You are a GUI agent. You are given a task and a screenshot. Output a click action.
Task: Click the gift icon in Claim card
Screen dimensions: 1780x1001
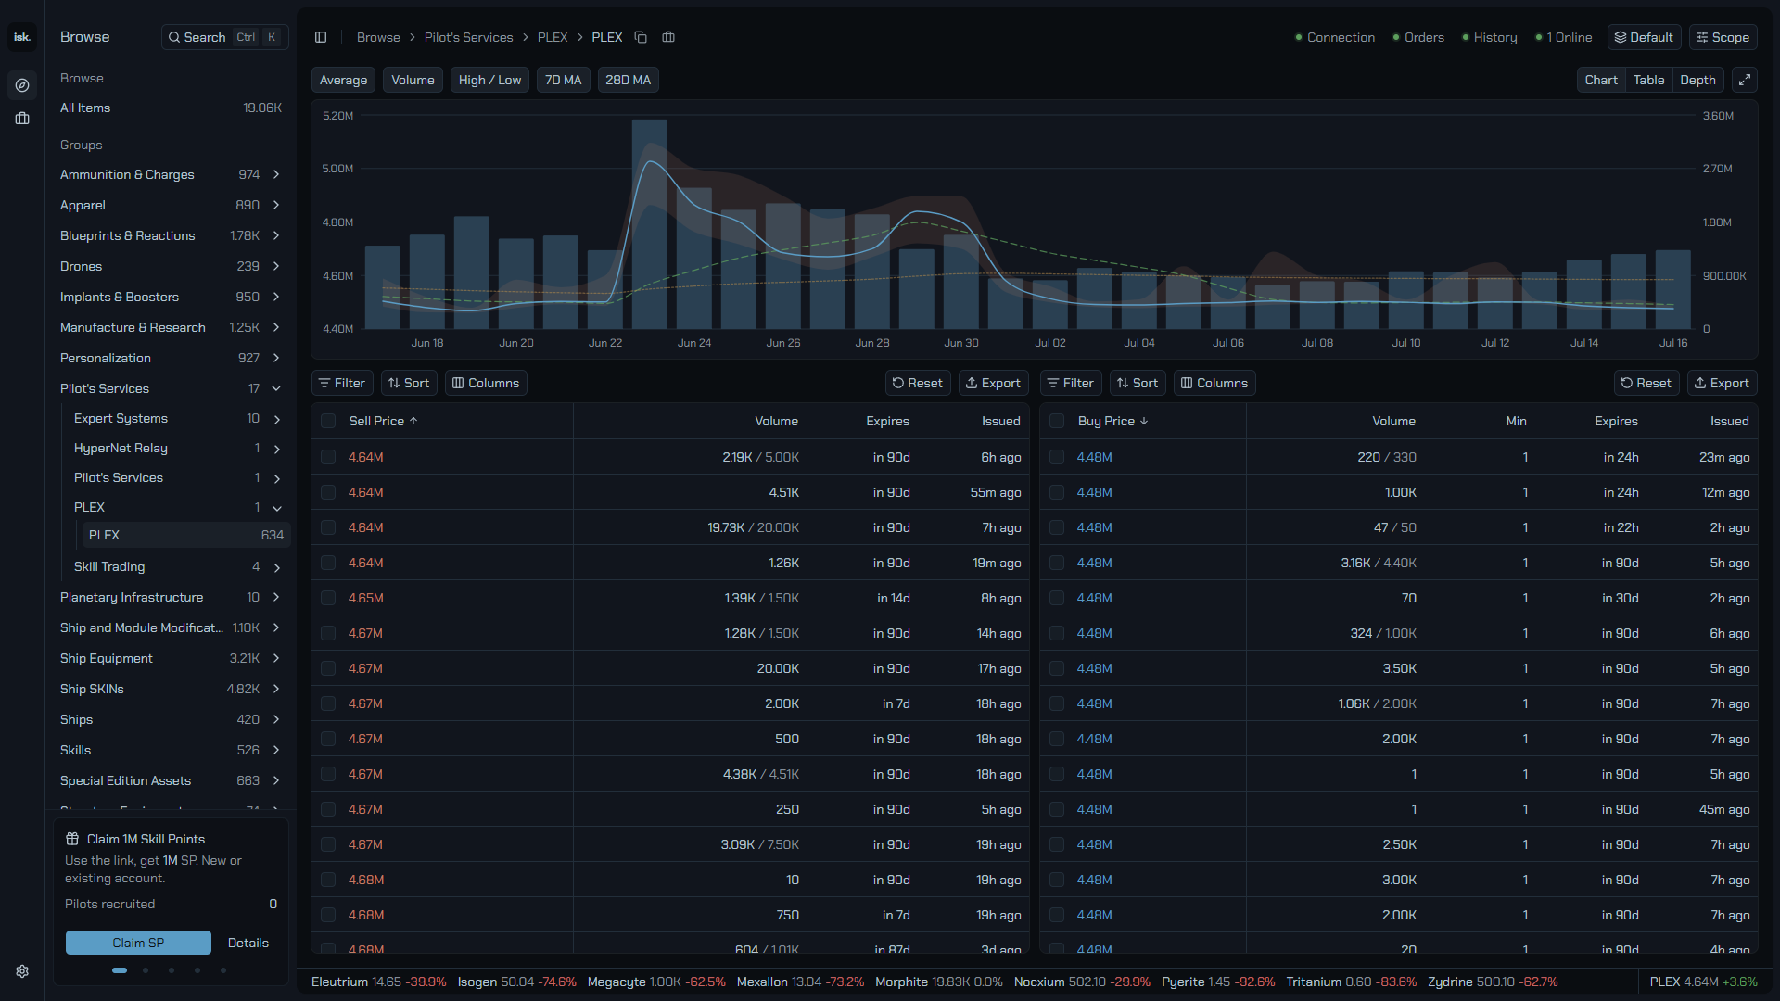coord(72,839)
